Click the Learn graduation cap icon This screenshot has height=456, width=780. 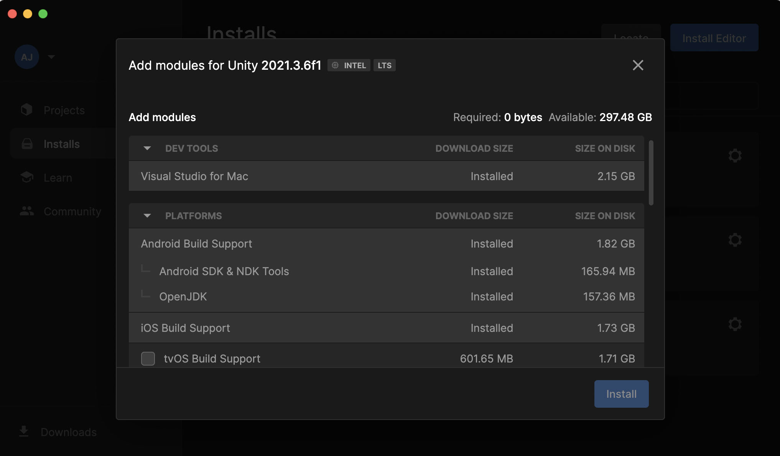pyautogui.click(x=27, y=177)
